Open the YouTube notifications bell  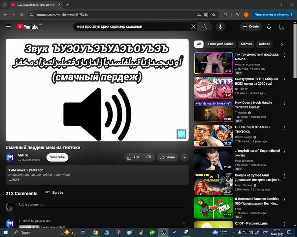(269, 27)
